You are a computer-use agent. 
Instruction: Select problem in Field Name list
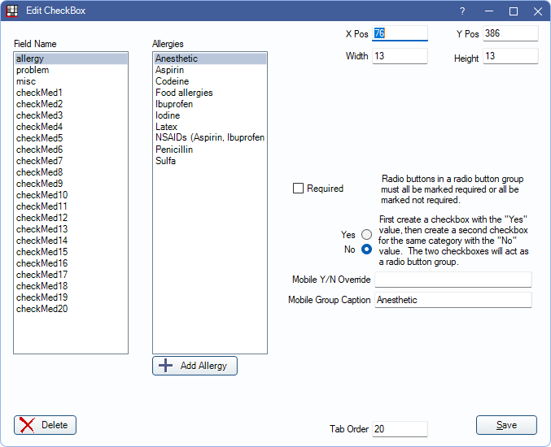[x=33, y=71]
